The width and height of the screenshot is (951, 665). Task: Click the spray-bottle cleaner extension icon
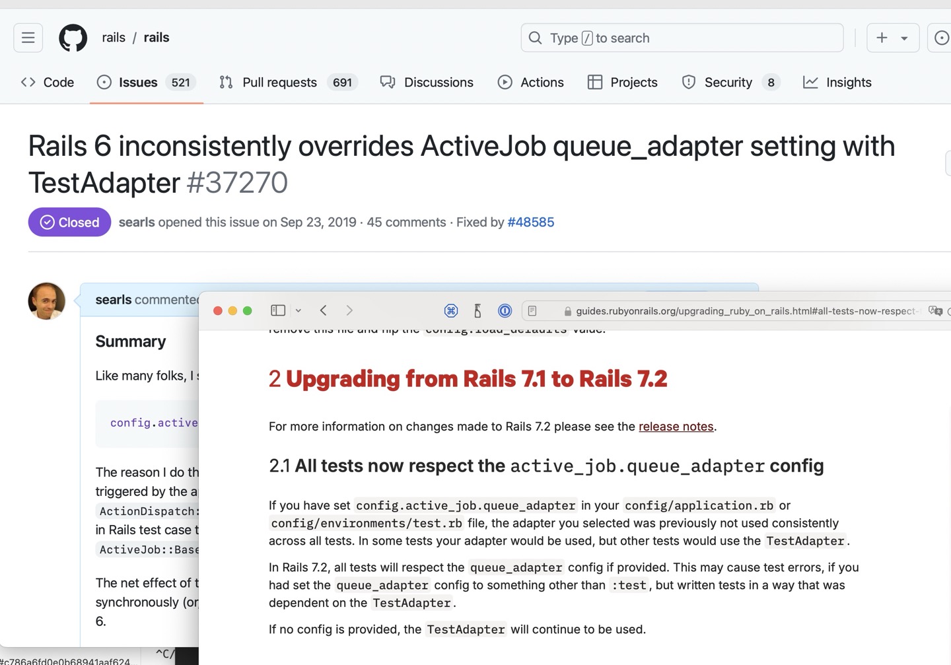477,310
